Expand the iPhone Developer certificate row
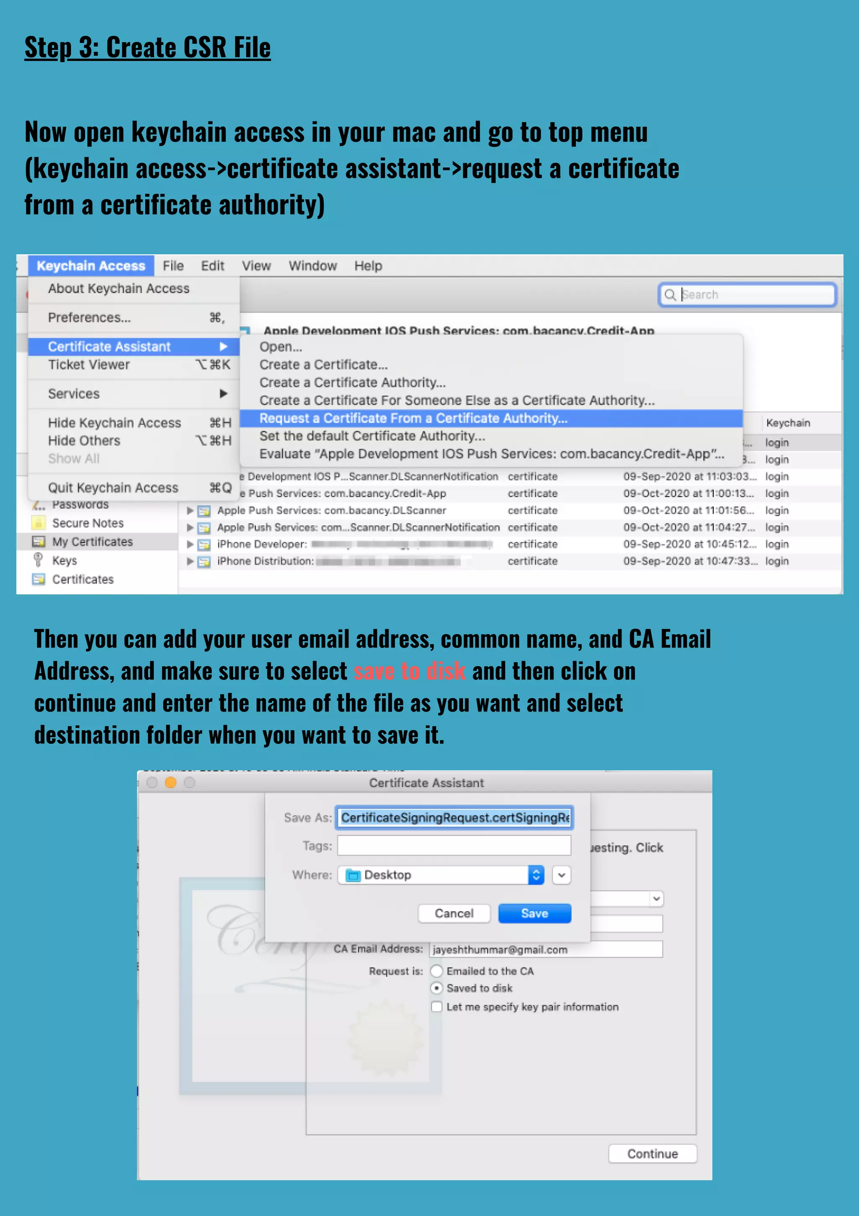859x1216 pixels. point(190,544)
